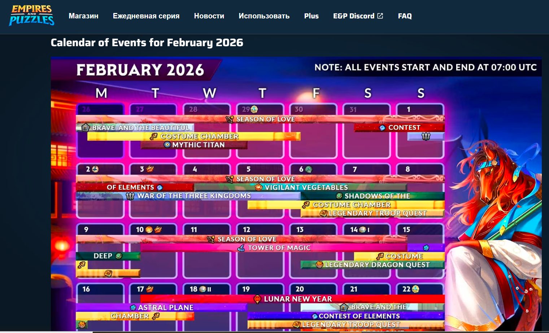Click the TOWER OF MAGIC event label

(279, 248)
